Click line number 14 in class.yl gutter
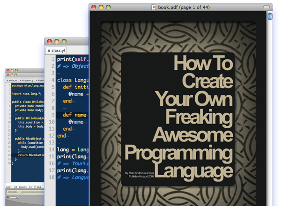The height and width of the screenshot is (206, 281). tap(52, 149)
